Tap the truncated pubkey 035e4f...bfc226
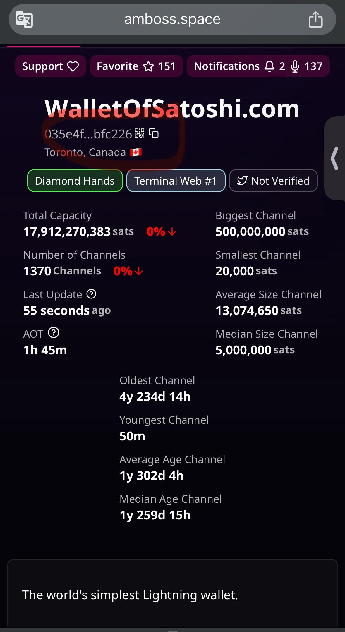 [x=88, y=134]
